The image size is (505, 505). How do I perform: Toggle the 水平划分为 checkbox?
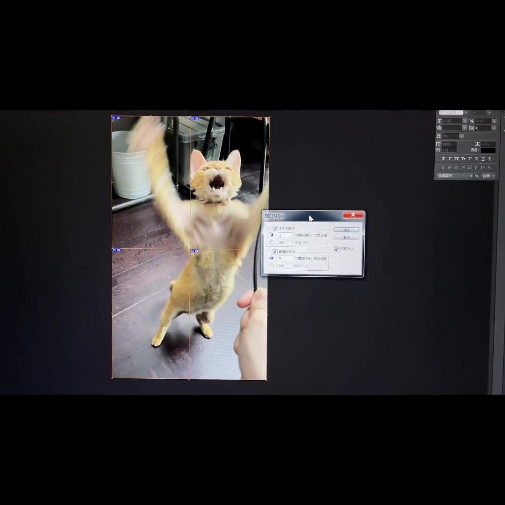pyautogui.click(x=275, y=228)
